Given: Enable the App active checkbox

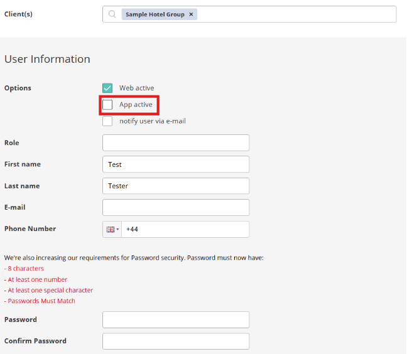Looking at the screenshot, I should 107,105.
